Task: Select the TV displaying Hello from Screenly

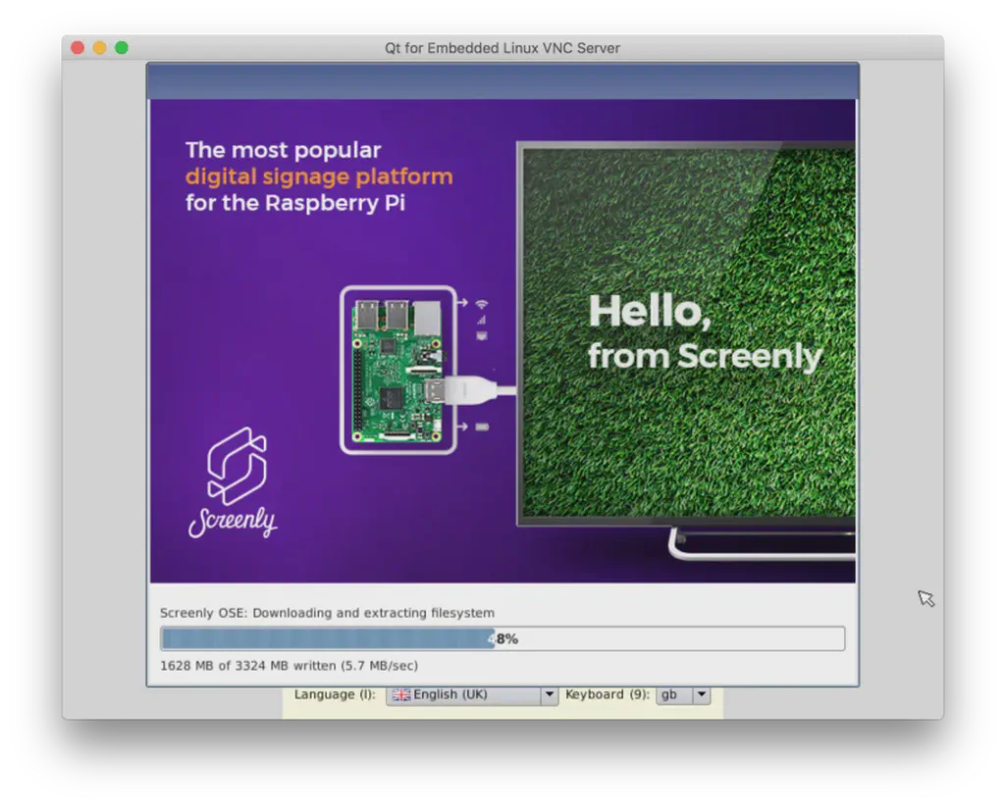Action: pyautogui.click(x=687, y=333)
